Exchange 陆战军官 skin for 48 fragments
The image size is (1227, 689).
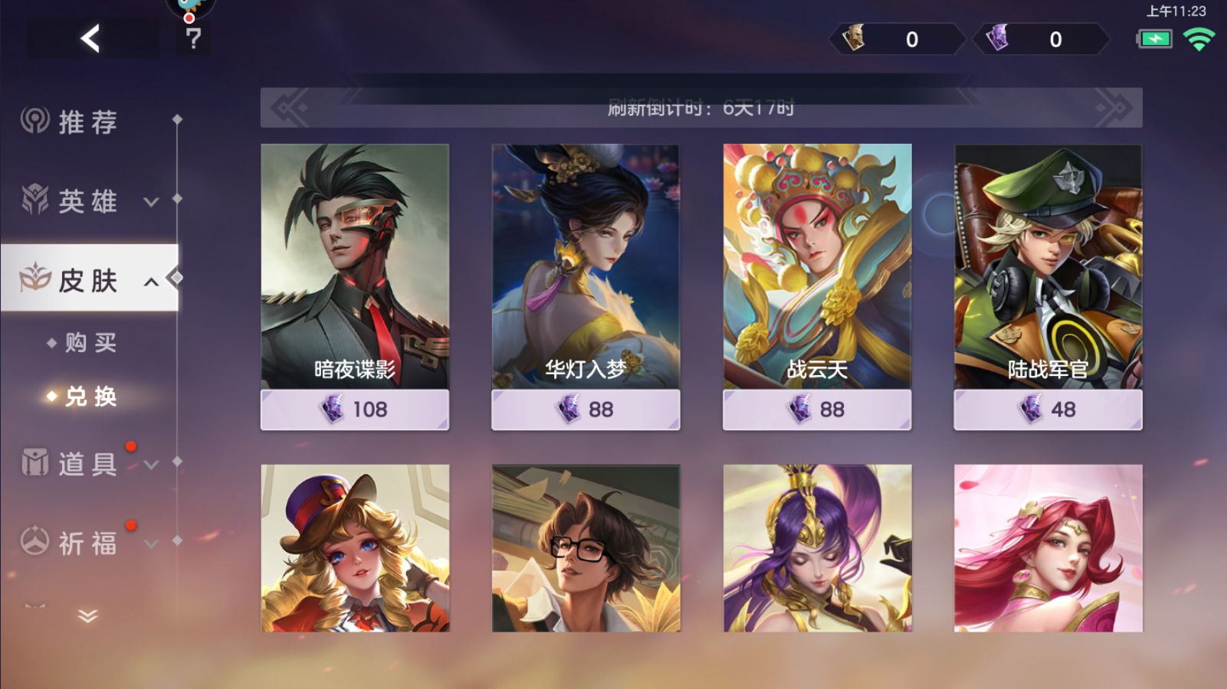[x=1048, y=410]
